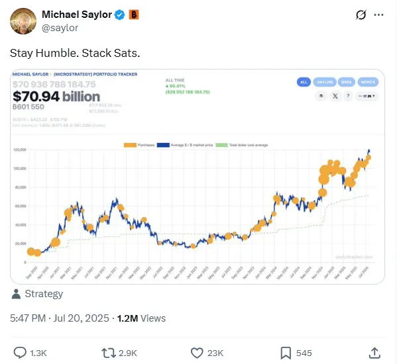Switch to 24H LIVE tab

click(x=324, y=83)
